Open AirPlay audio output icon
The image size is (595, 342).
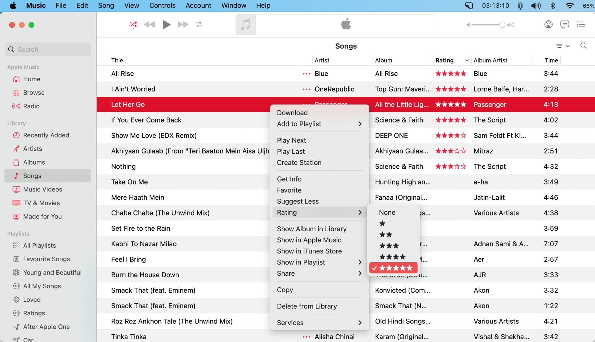(x=548, y=24)
